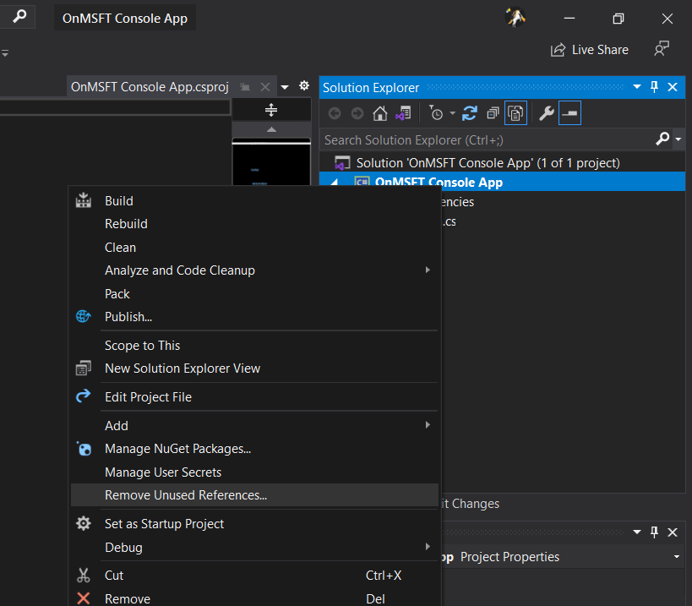Choose Pack from context menu

point(254,293)
